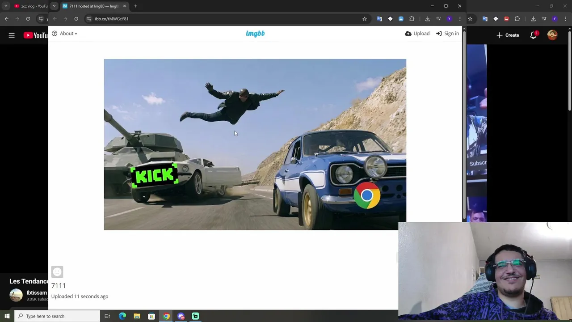Open the tab search dropdown in imgbb window
572x322 pixels.
coord(54,6)
